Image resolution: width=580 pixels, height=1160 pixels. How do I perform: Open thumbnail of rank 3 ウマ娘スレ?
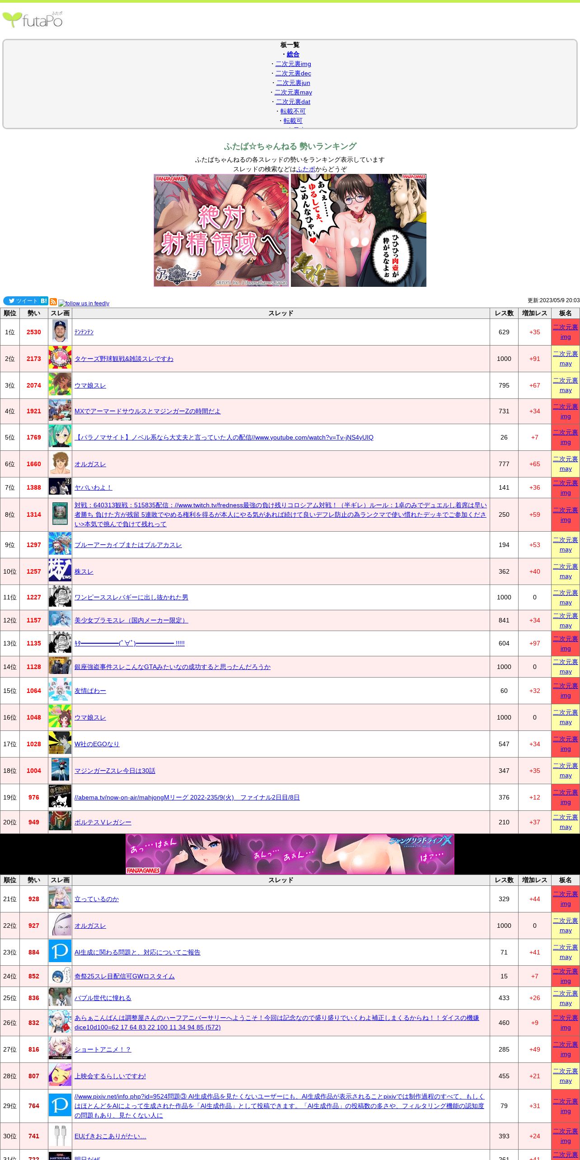tap(60, 385)
